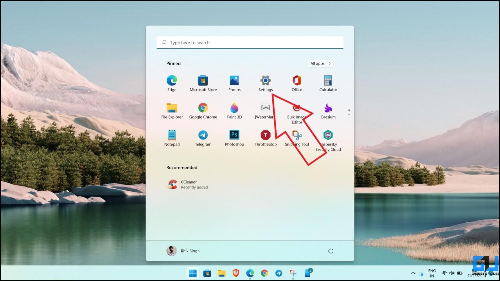The image size is (500, 281).
Task: Open the Photos app
Action: tap(234, 84)
